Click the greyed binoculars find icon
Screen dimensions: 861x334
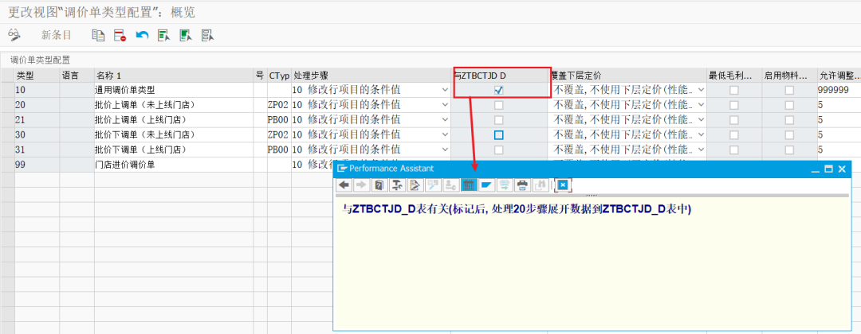pos(539,185)
